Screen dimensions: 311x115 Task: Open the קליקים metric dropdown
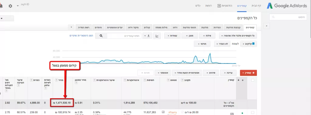coord(248,44)
